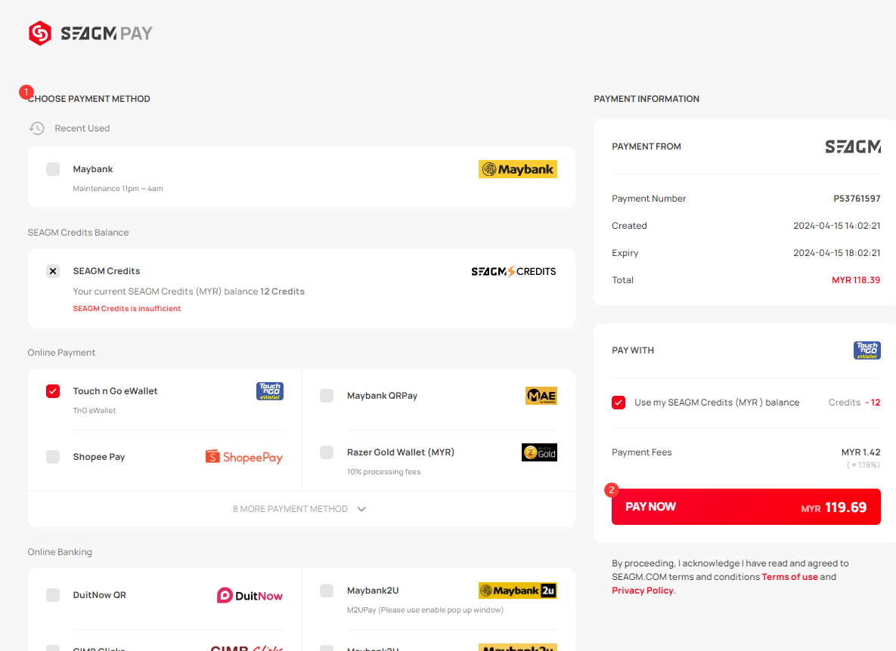This screenshot has height=651, width=896.
Task: Click the DuitNow logo
Action: tap(250, 596)
